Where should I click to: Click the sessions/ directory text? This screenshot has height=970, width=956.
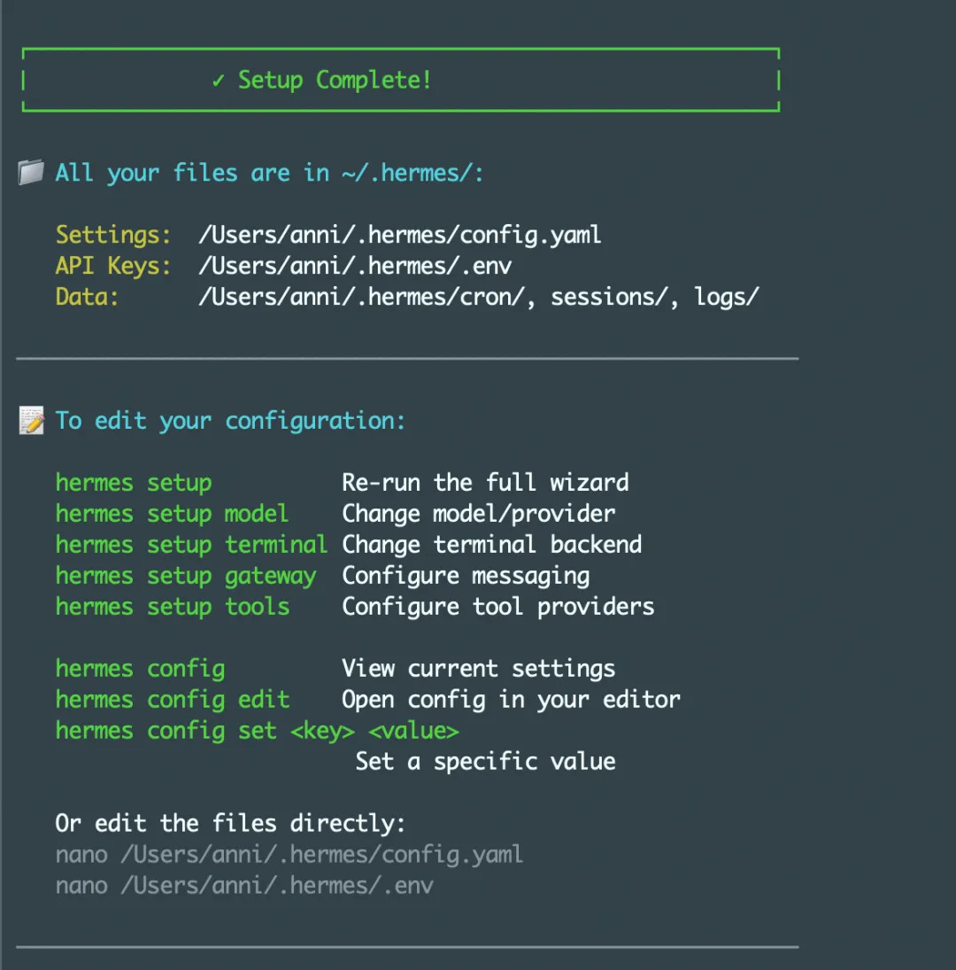(609, 297)
